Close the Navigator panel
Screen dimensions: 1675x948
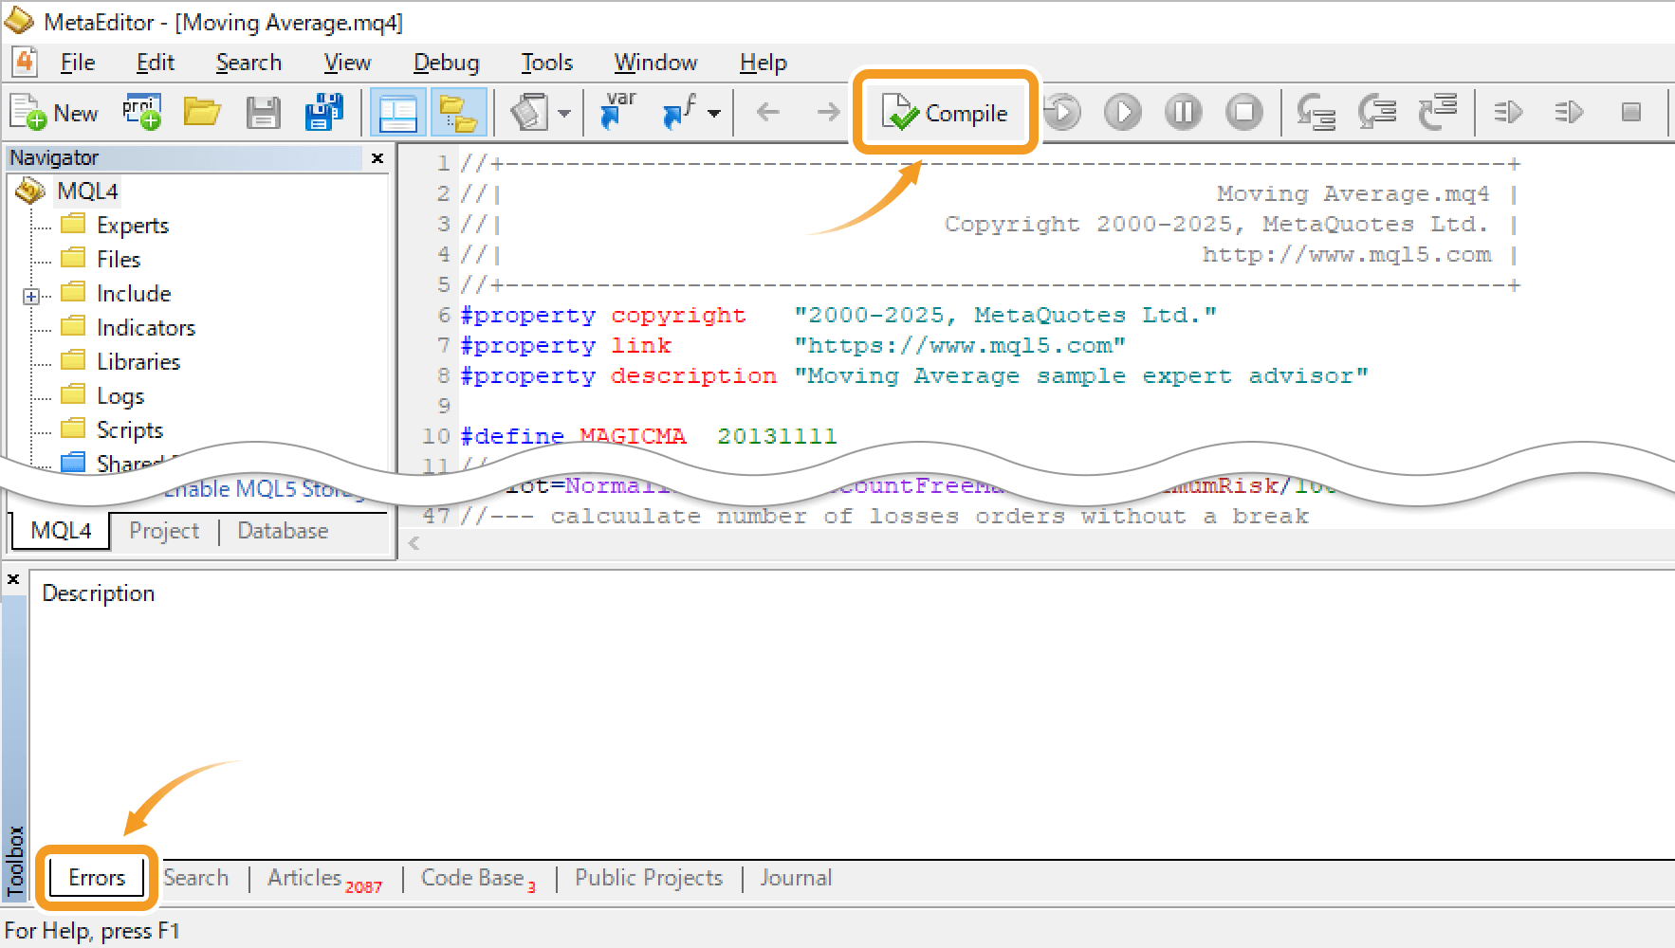coord(377,158)
